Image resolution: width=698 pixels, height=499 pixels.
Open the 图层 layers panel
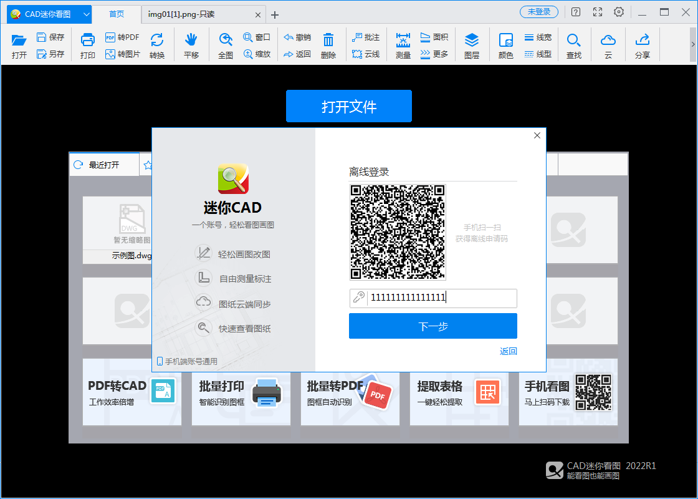point(471,46)
